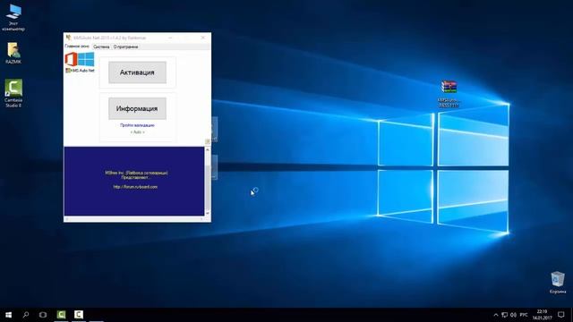This screenshot has height=322, width=573.
Task: Switch to the Главное окно tab
Action: (77, 47)
